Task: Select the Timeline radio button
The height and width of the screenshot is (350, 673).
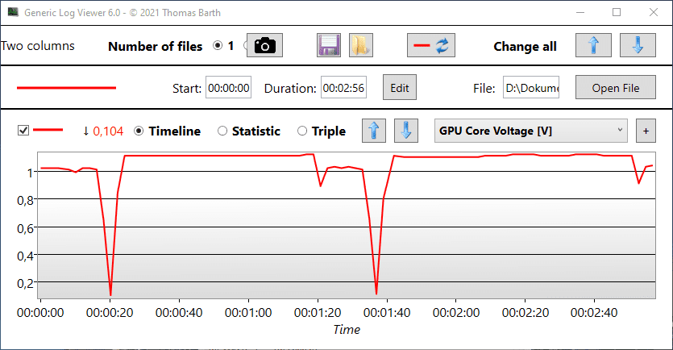Action: coord(139,131)
